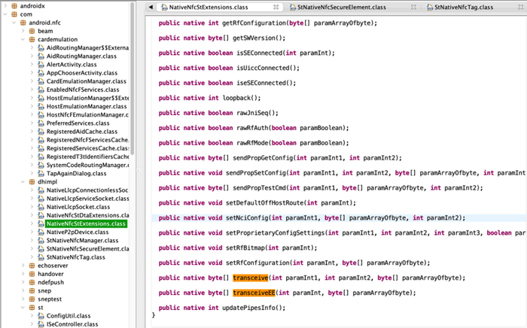Collapse the dhimpl package
The width and height of the screenshot is (527, 328).
click(x=23, y=181)
